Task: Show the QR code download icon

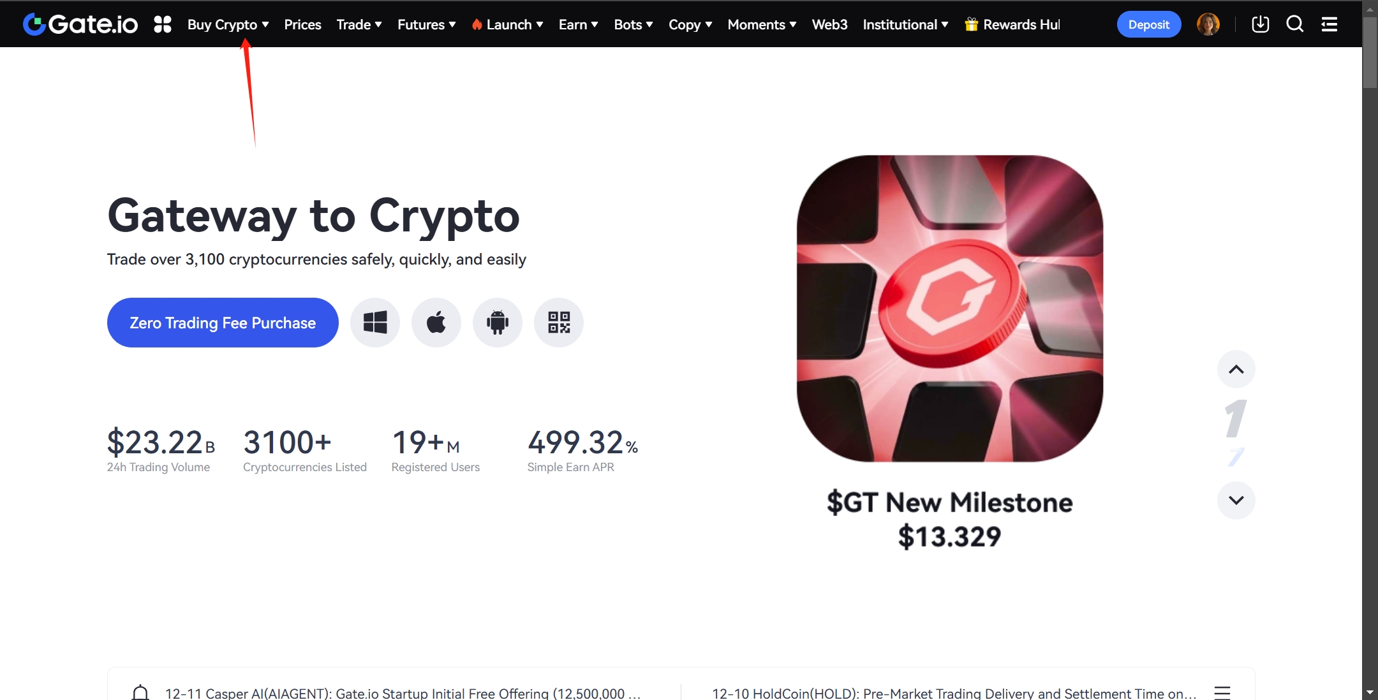Action: point(559,323)
